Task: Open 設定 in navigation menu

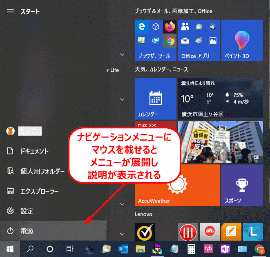Action: 53,211
